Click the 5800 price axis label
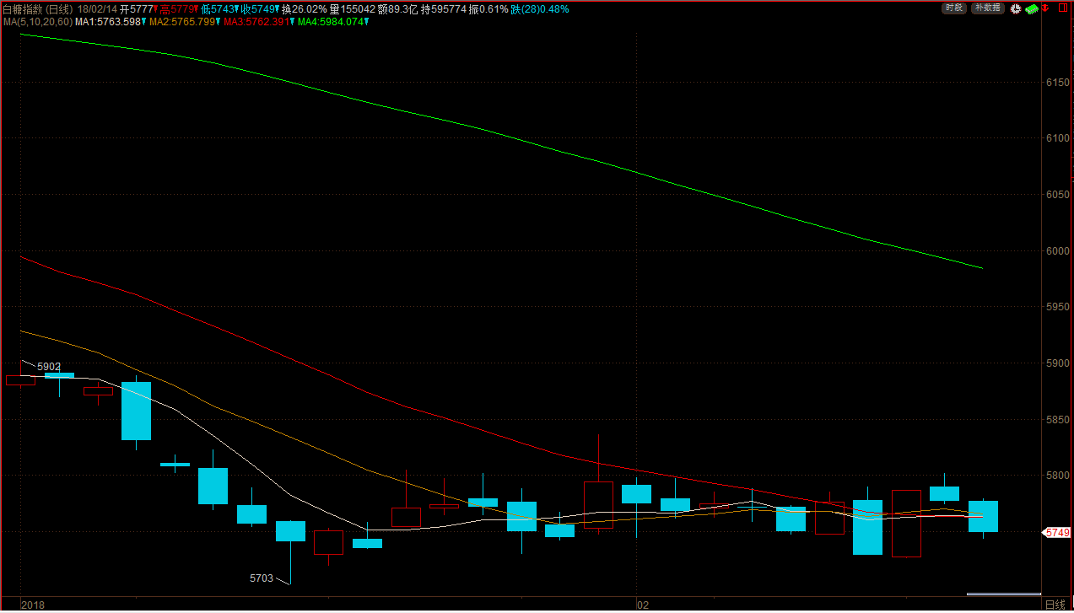 point(1058,476)
